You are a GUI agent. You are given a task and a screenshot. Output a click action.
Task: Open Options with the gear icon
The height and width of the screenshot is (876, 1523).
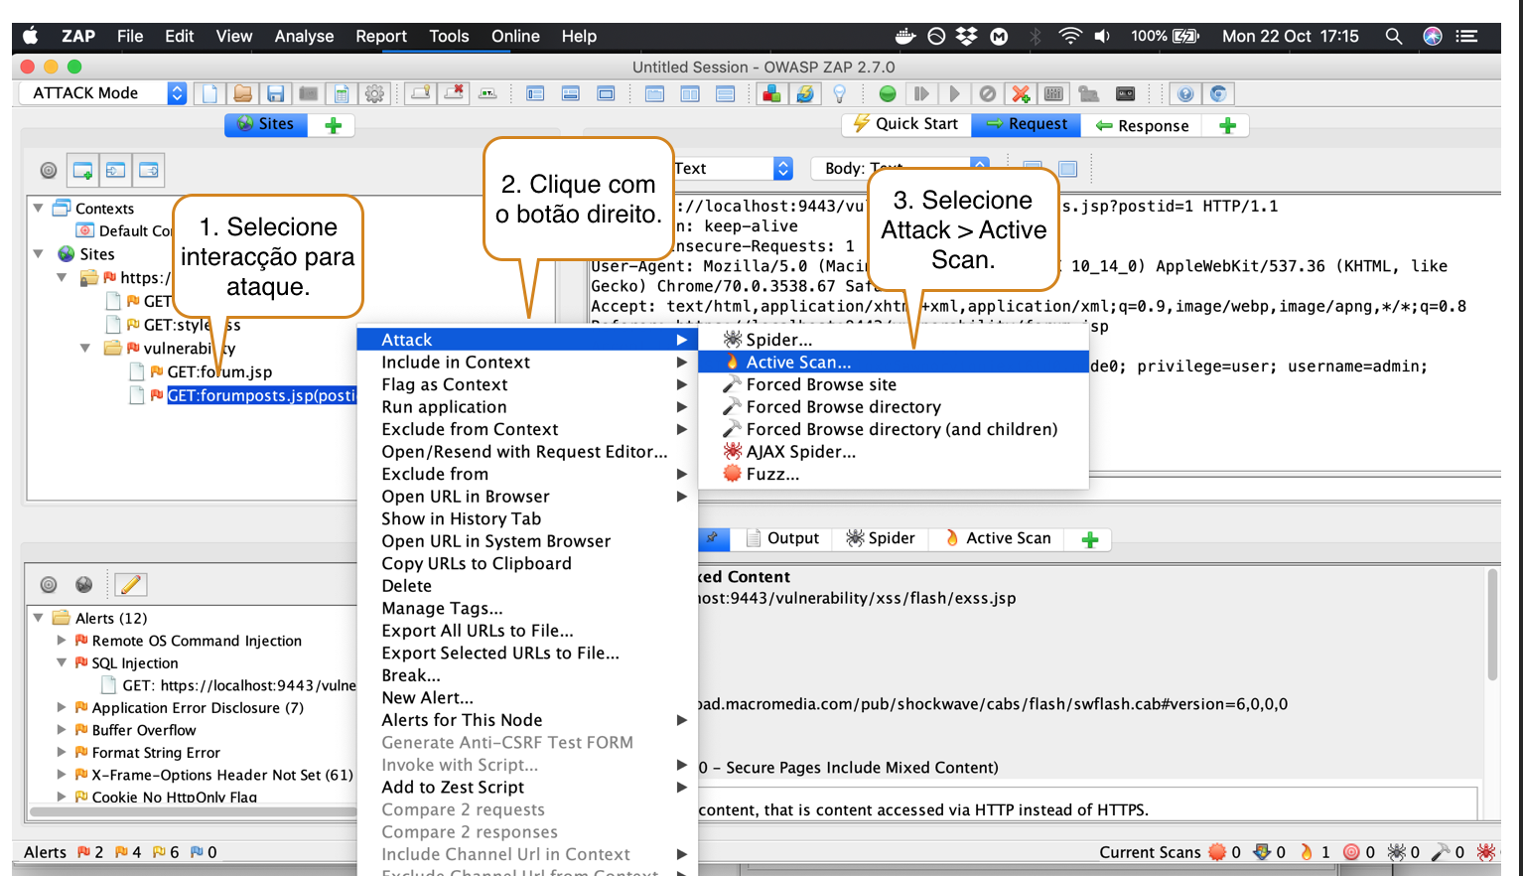(x=374, y=93)
